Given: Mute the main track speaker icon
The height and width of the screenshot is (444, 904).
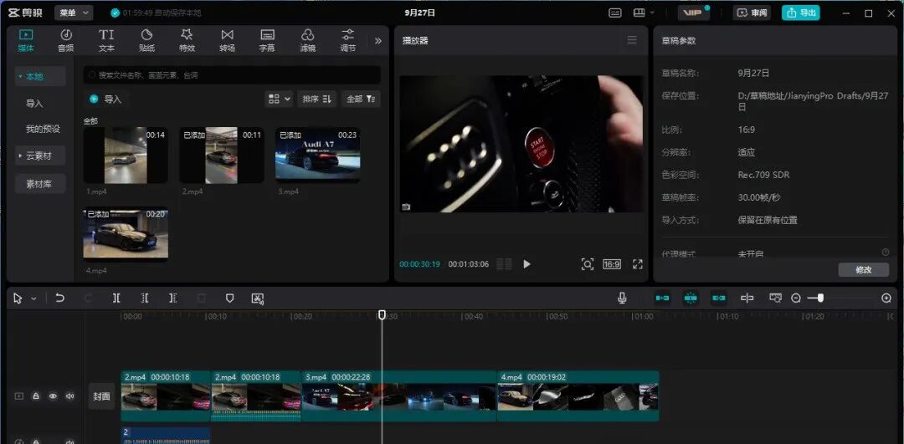Looking at the screenshot, I should click(x=69, y=396).
